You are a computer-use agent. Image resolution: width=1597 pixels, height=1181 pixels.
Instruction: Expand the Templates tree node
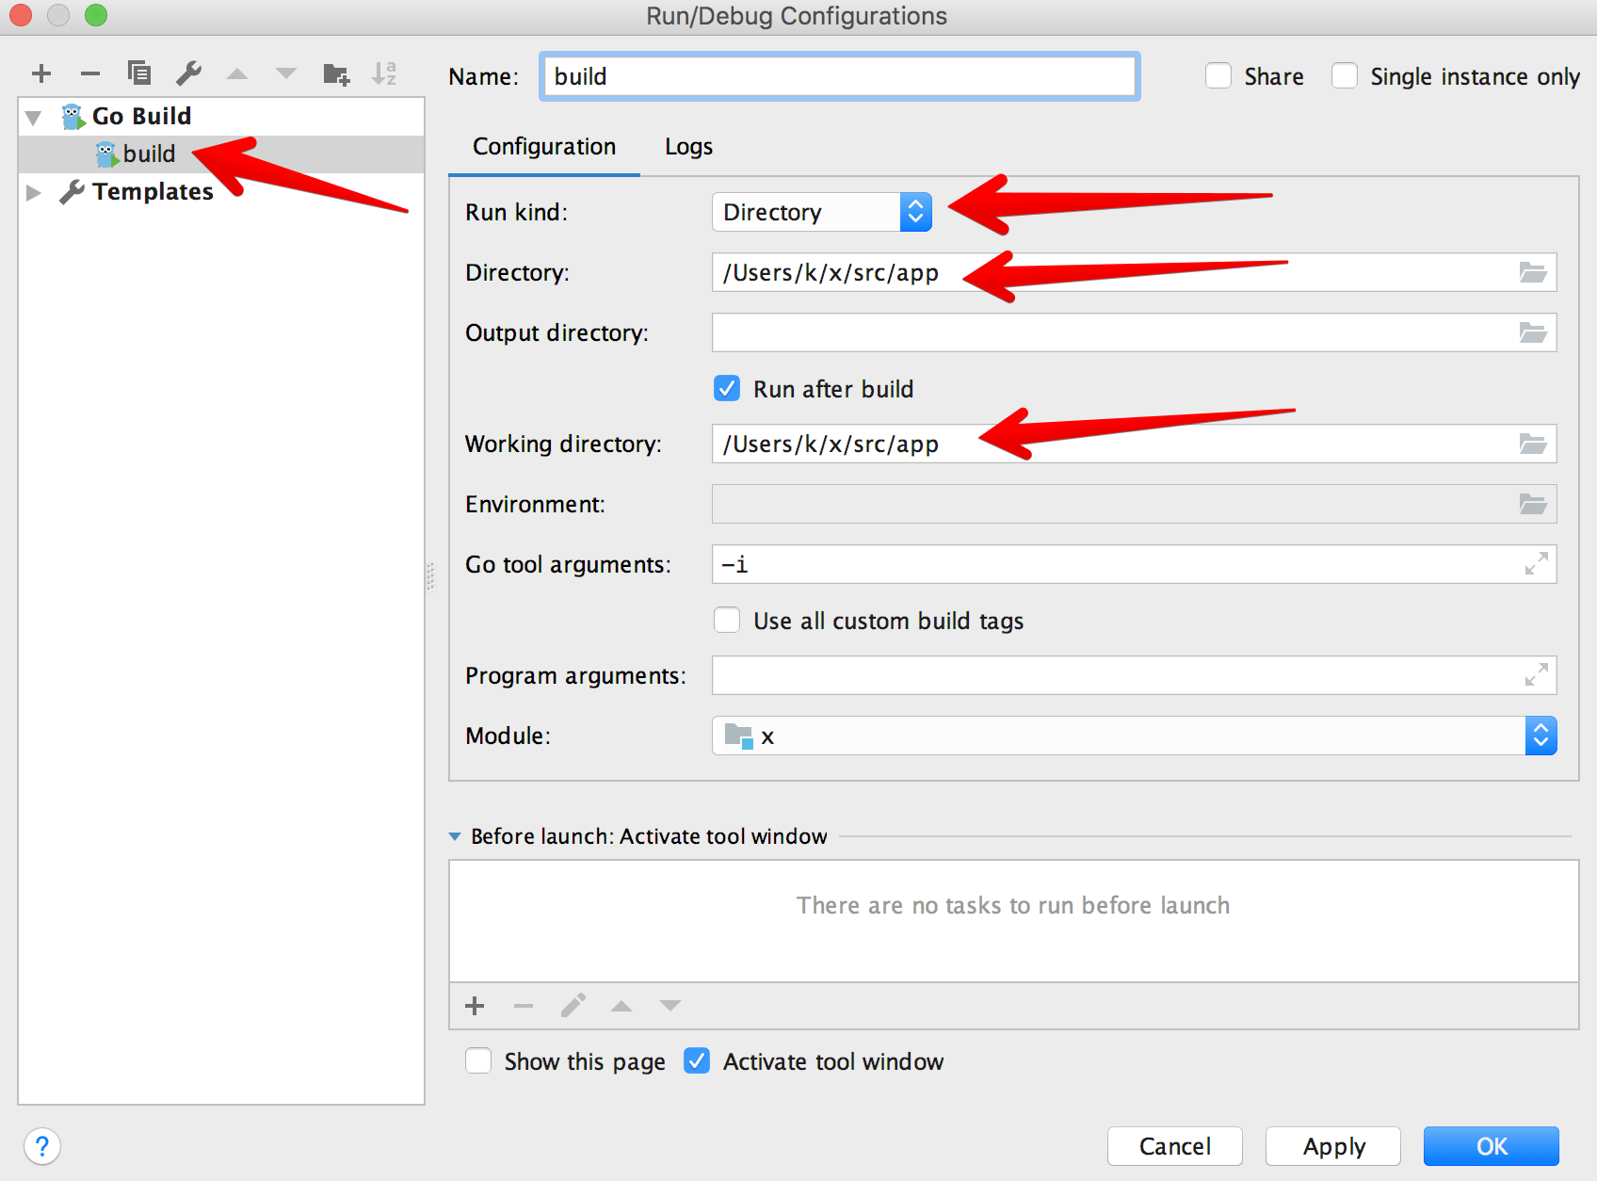coord(34,192)
